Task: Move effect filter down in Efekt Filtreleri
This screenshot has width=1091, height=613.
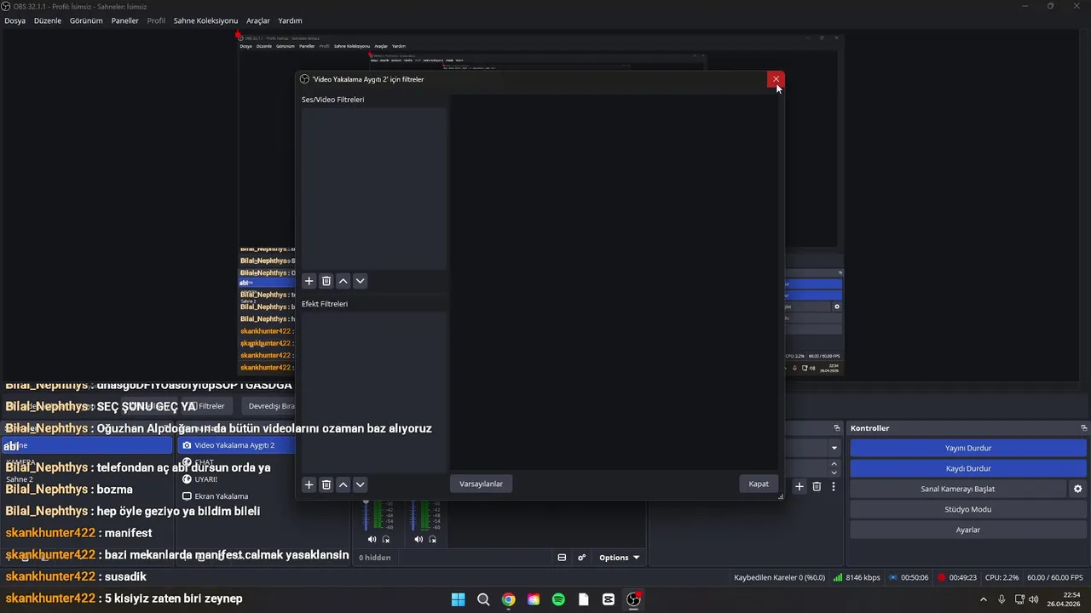Action: coord(360,484)
